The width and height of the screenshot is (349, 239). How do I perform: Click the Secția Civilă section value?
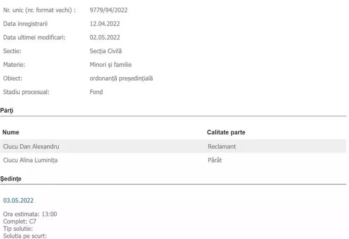[x=106, y=51]
